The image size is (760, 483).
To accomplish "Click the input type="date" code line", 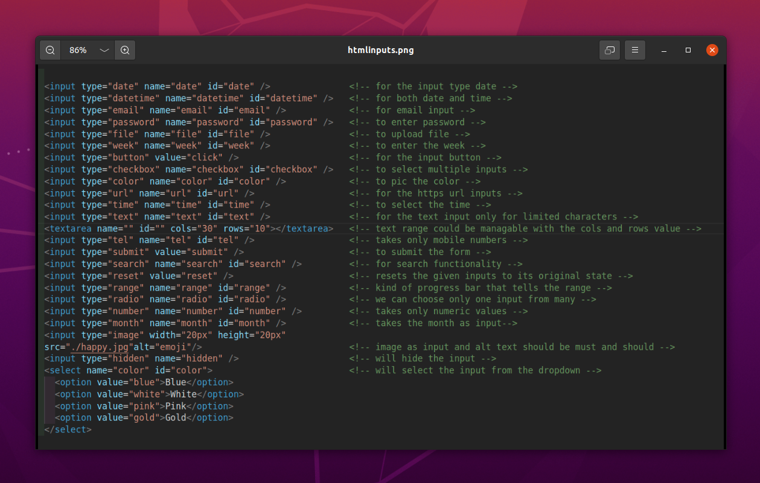I will [157, 86].
